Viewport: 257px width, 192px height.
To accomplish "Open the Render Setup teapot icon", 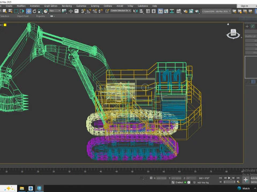I will point(185,11).
